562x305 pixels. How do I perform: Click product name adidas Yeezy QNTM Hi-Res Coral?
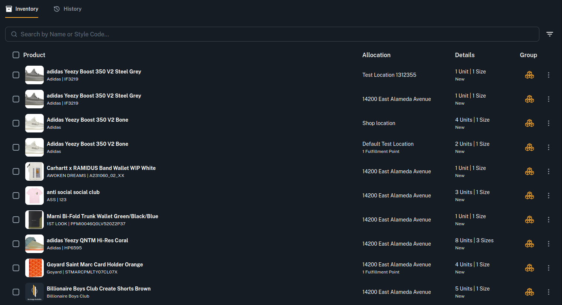pyautogui.click(x=88, y=240)
